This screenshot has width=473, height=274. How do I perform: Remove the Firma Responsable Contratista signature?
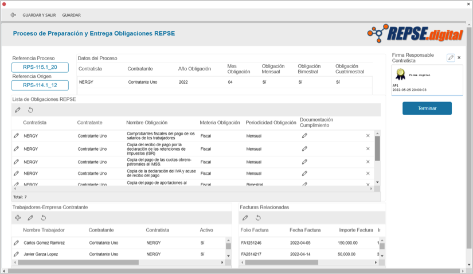coord(459,58)
